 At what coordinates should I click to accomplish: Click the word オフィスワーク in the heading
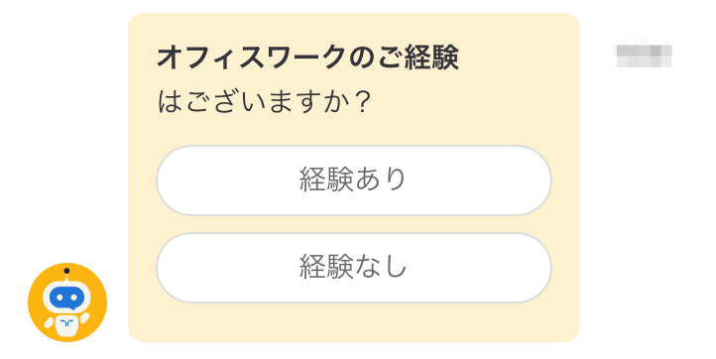252,58
